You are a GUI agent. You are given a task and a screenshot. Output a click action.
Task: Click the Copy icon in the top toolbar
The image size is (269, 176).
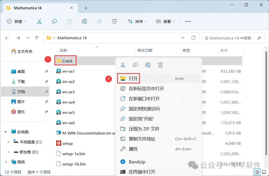click(54, 21)
